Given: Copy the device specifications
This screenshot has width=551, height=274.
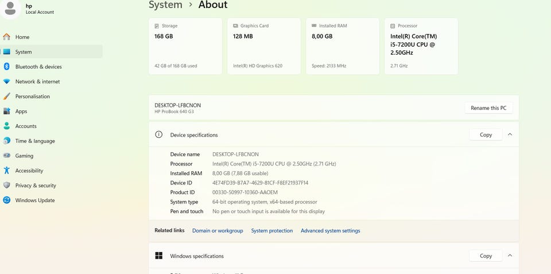Looking at the screenshot, I should (x=486, y=135).
